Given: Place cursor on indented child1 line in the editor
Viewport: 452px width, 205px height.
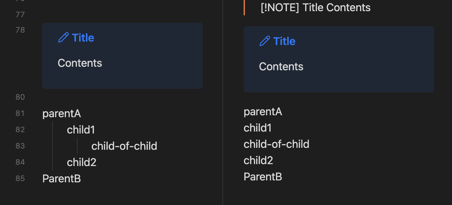Looking at the screenshot, I should (x=81, y=130).
